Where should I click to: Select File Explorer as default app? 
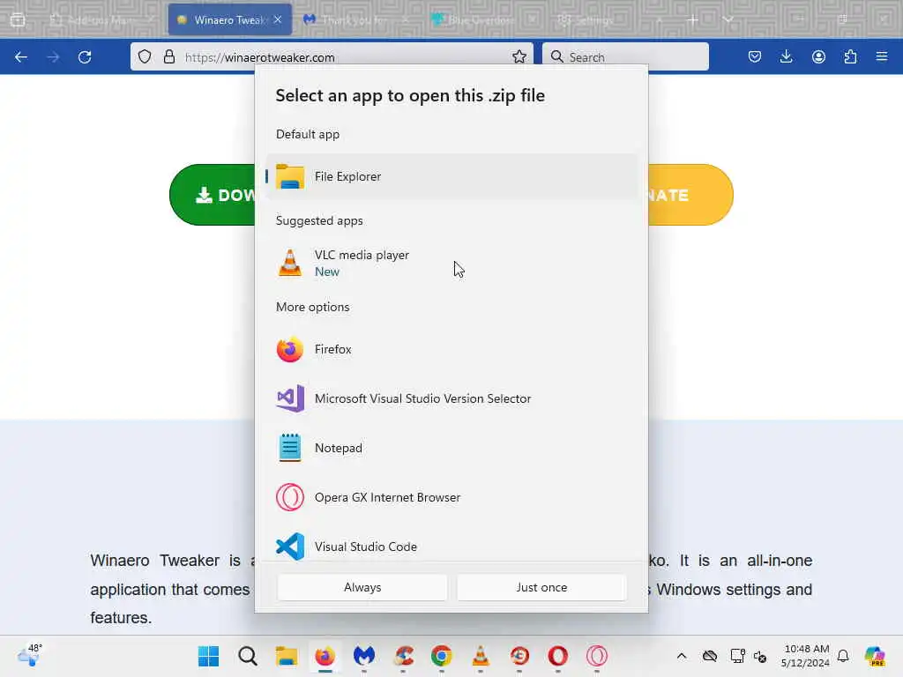pyautogui.click(x=451, y=176)
